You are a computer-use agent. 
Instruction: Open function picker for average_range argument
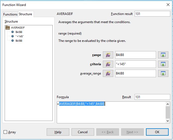(x=108, y=73)
